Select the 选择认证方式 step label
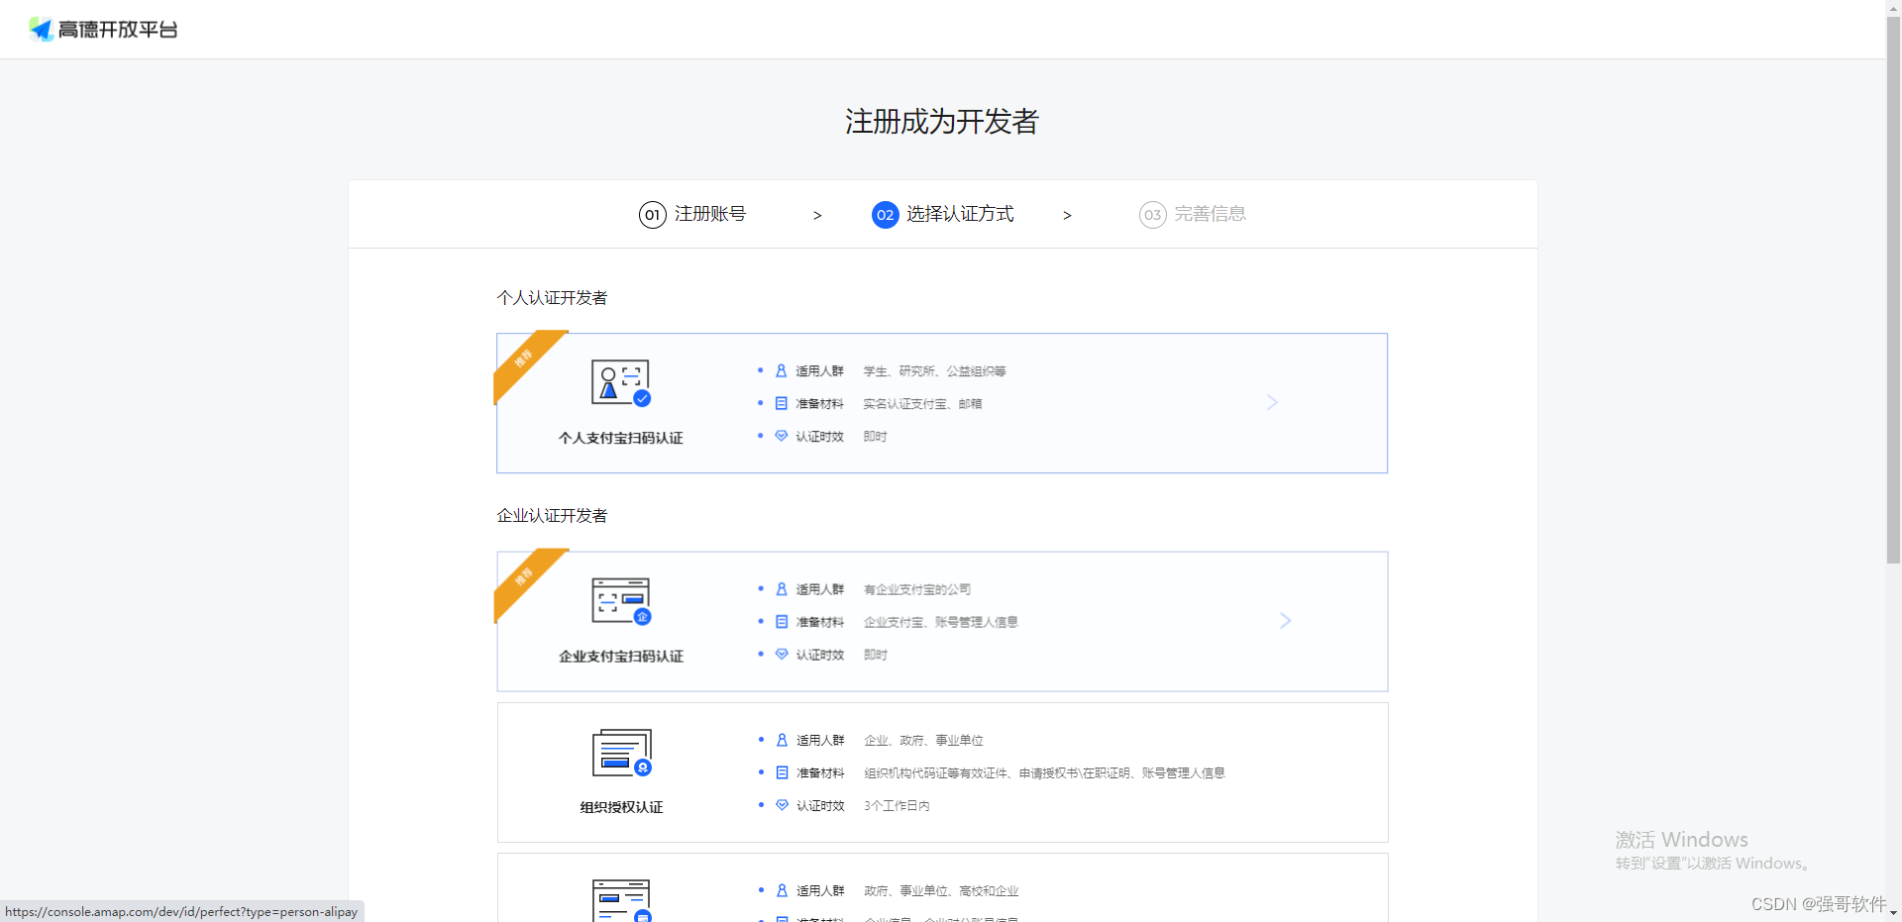 tap(960, 214)
